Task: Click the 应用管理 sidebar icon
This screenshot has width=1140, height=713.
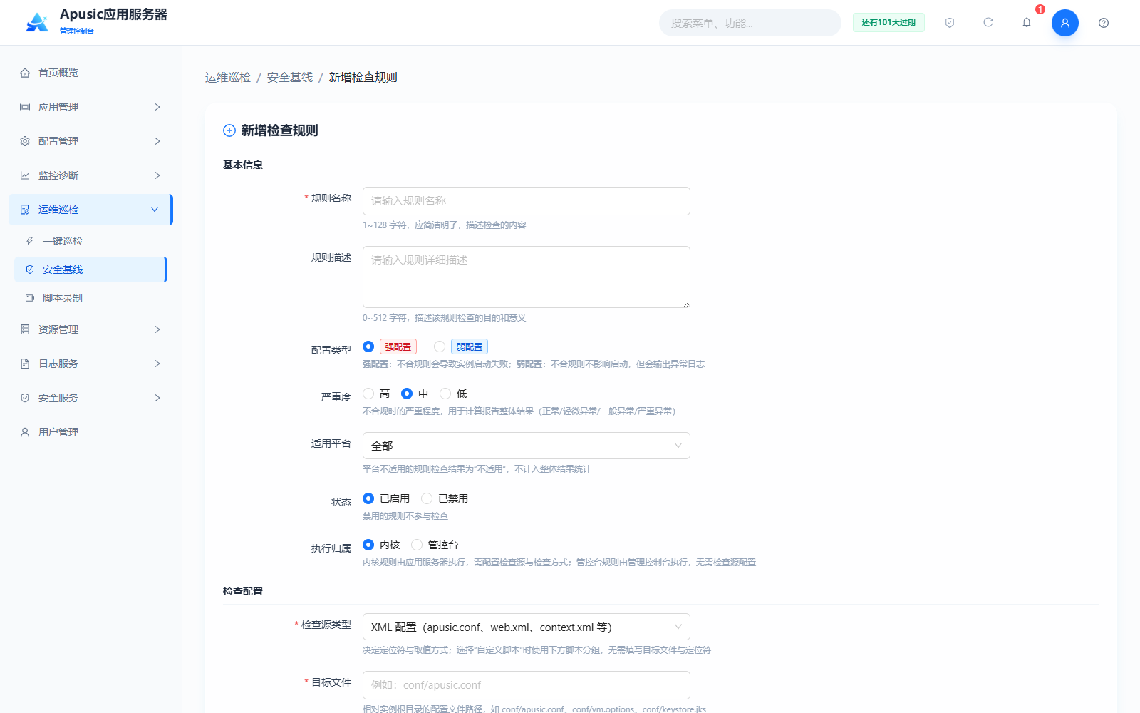Action: [x=25, y=107]
